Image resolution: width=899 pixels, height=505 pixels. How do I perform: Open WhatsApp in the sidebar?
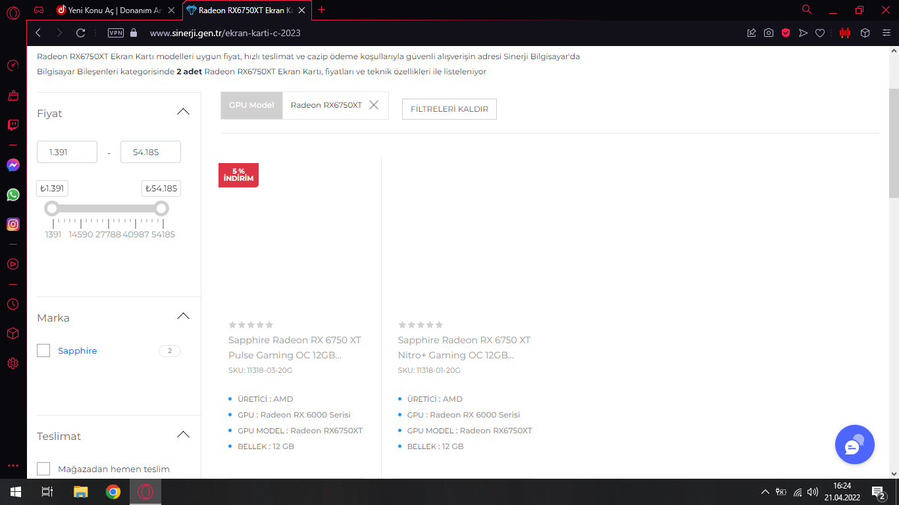[x=13, y=195]
